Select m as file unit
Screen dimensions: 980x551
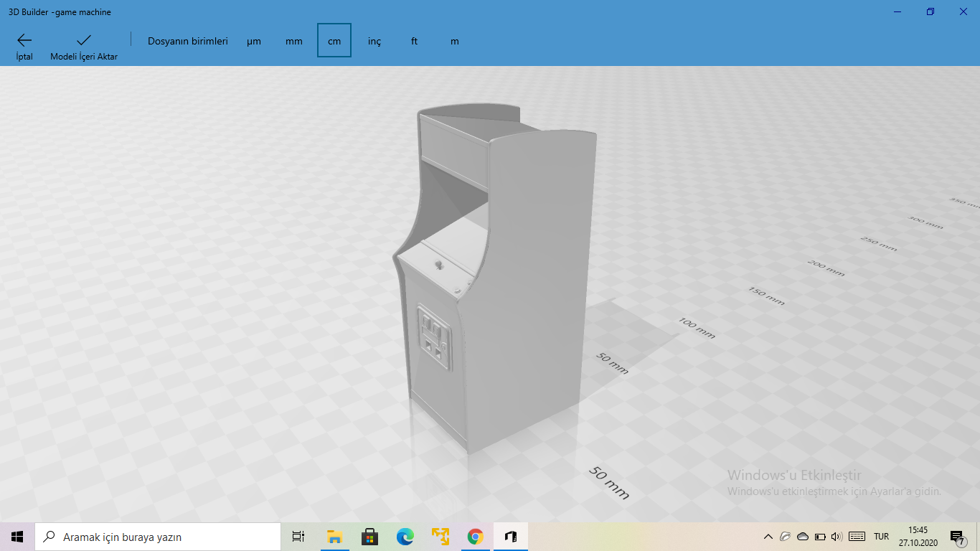pyautogui.click(x=455, y=41)
